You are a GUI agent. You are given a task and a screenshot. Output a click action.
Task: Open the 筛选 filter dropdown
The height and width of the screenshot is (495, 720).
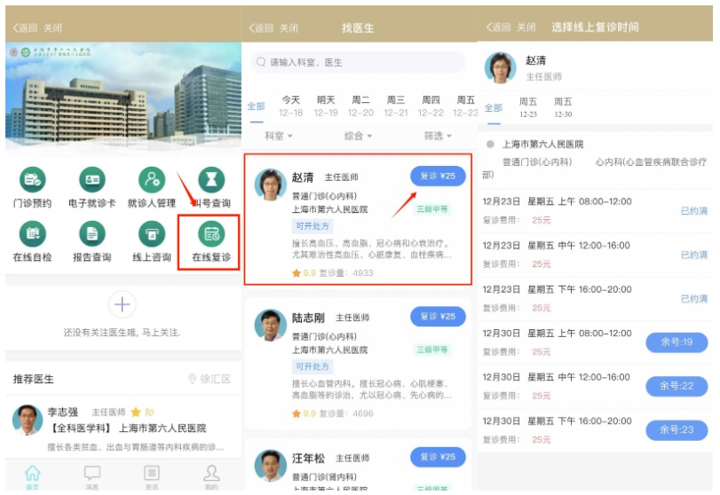coord(437,136)
